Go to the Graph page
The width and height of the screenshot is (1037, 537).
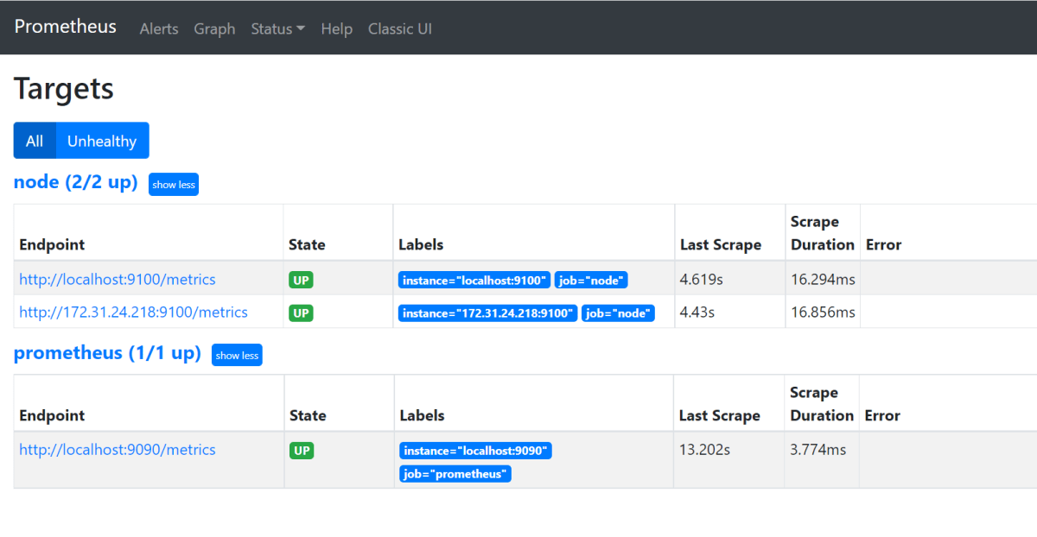(x=214, y=28)
